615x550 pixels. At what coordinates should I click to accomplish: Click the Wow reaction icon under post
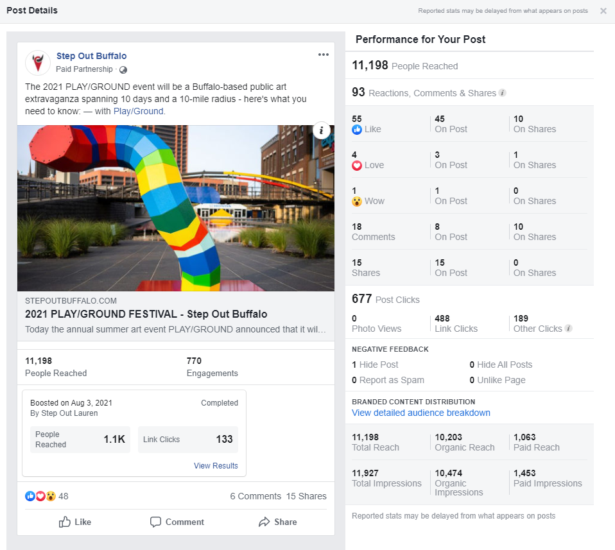point(51,496)
